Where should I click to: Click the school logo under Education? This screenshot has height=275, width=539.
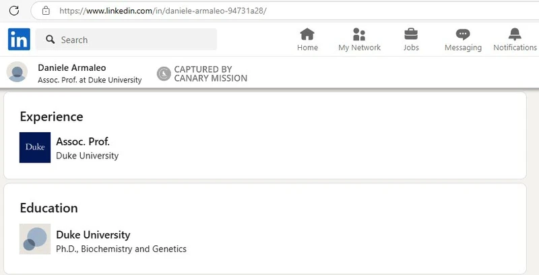(35, 239)
